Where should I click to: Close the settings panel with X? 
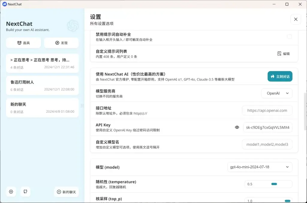pos(296,19)
